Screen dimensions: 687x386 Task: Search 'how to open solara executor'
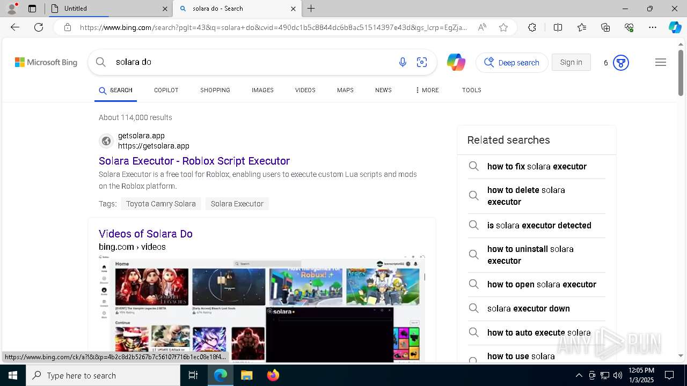[x=537, y=285]
